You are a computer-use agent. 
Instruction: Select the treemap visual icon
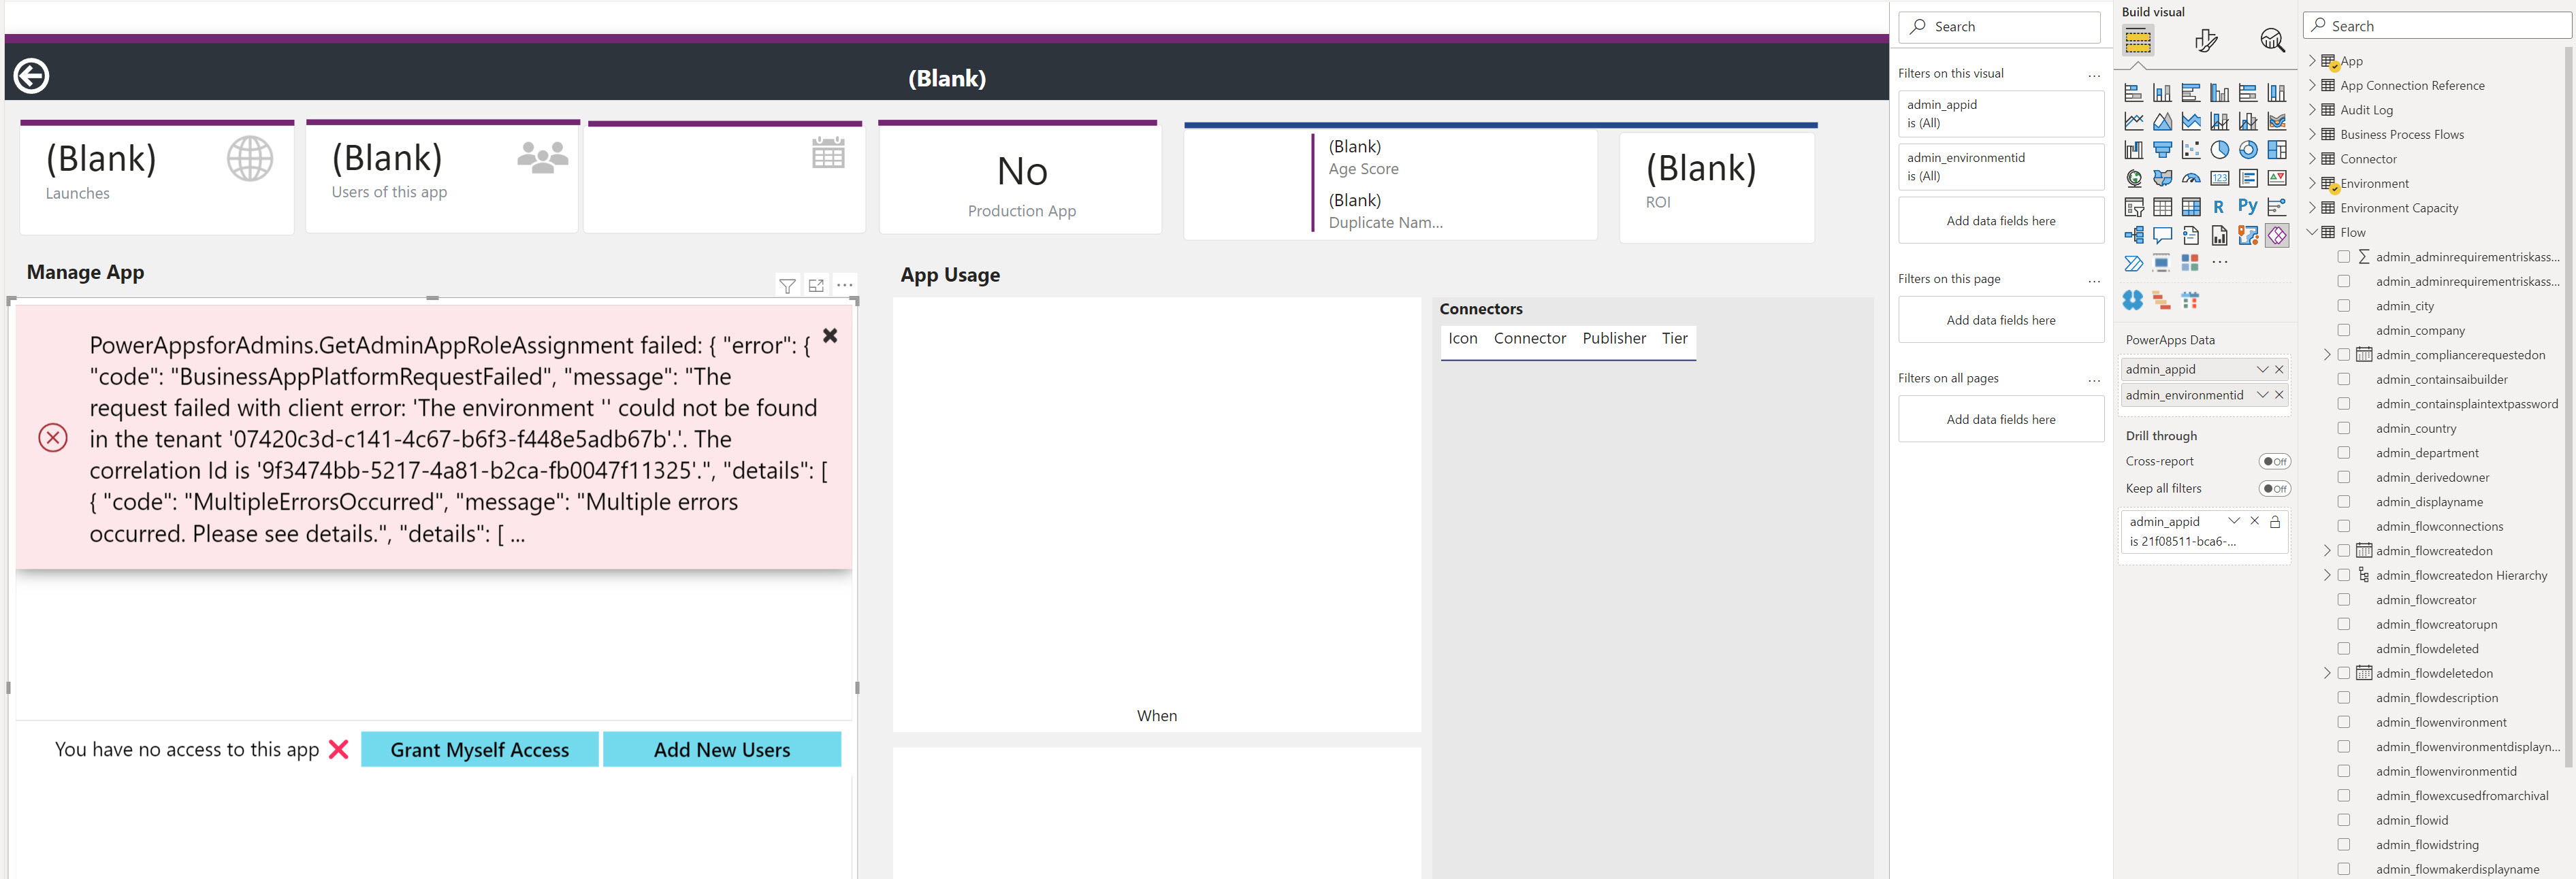(2277, 149)
